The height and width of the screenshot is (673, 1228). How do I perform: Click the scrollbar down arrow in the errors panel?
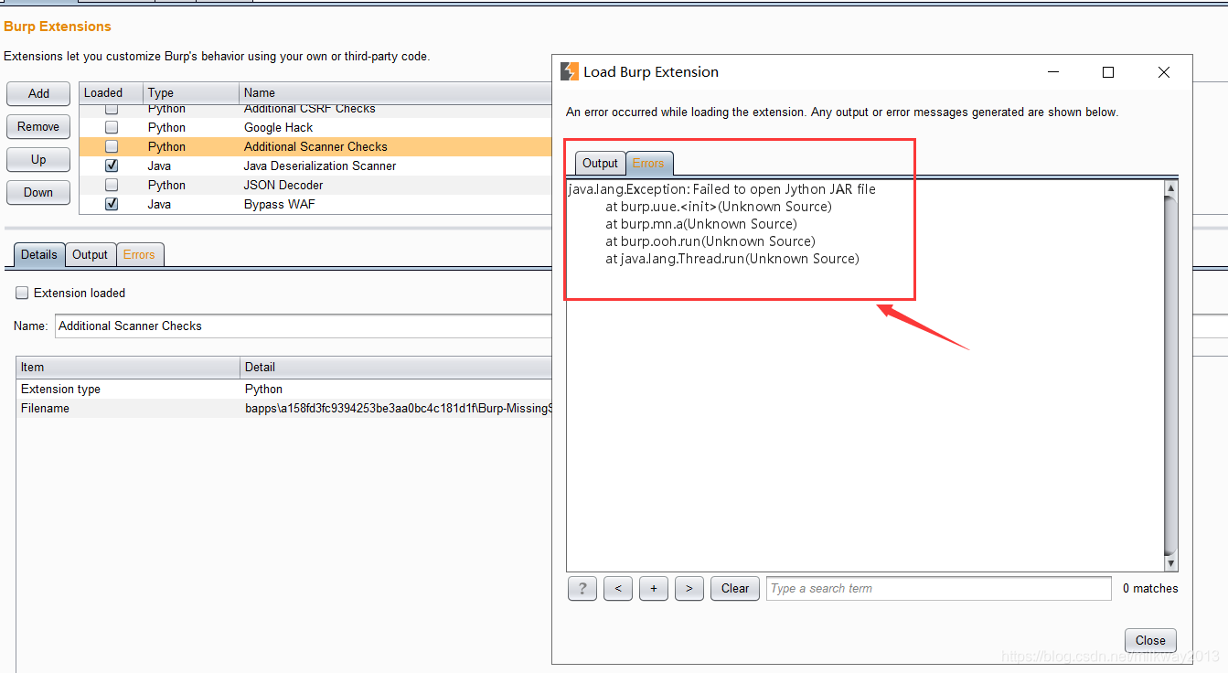coord(1170,562)
